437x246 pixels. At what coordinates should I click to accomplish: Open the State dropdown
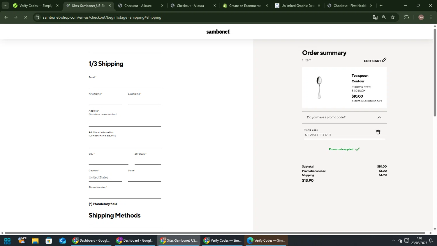pos(145,178)
